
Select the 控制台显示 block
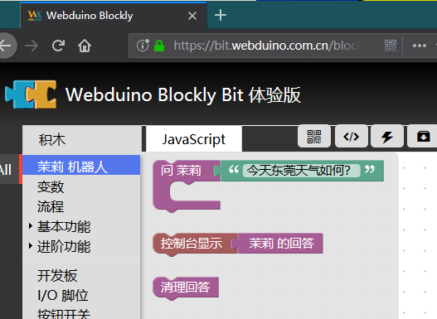click(192, 244)
